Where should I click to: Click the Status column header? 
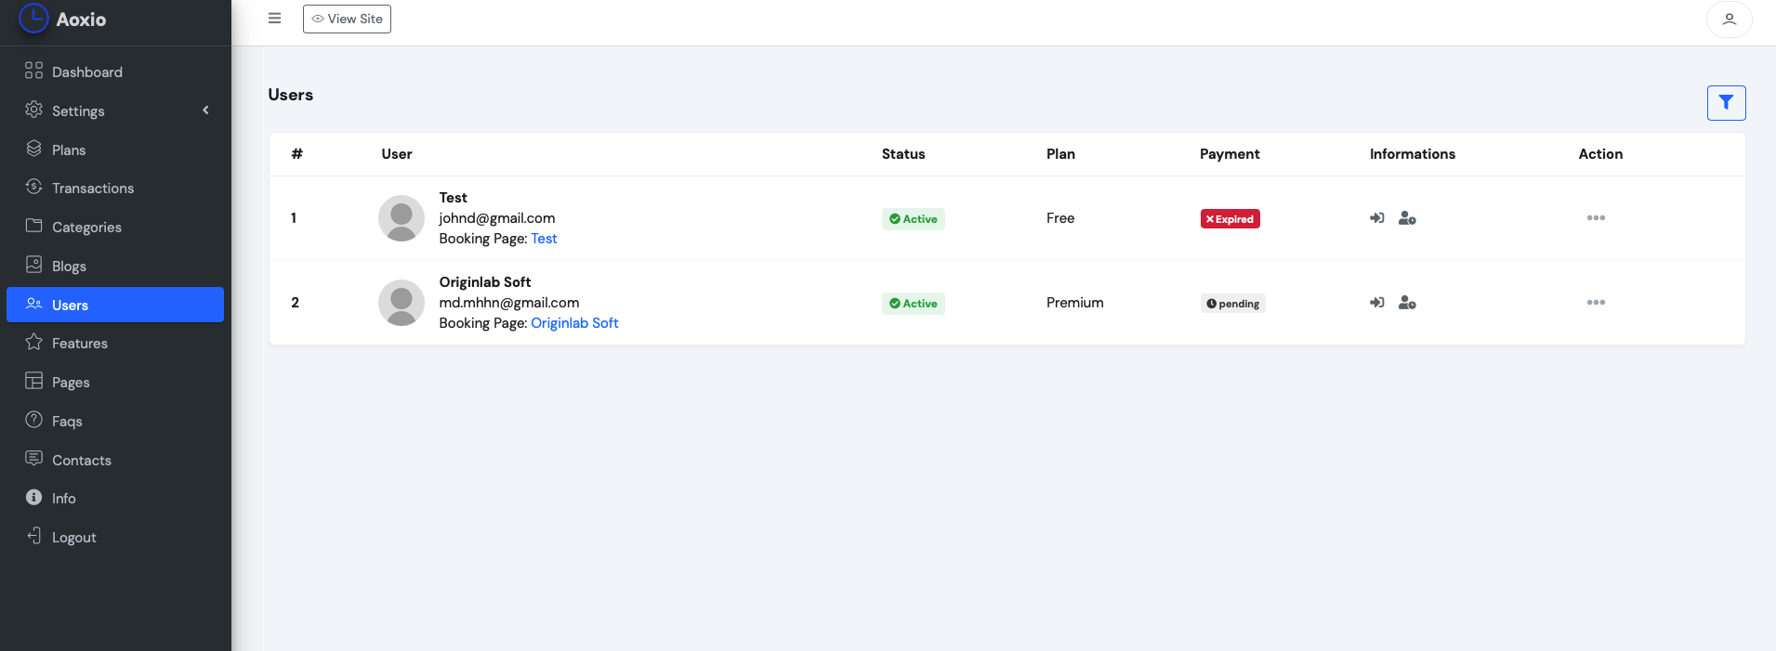[x=903, y=154]
